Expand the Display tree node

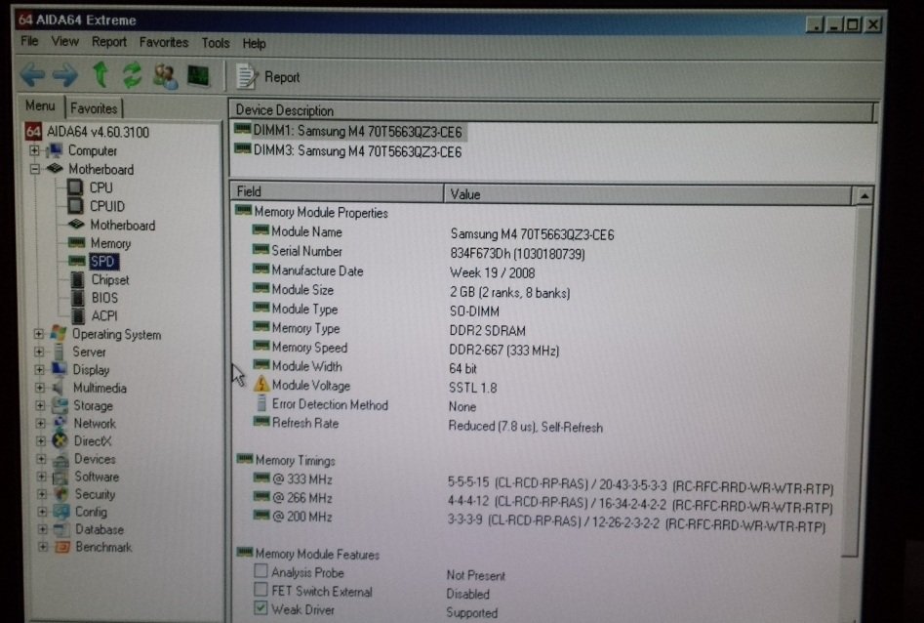[39, 370]
